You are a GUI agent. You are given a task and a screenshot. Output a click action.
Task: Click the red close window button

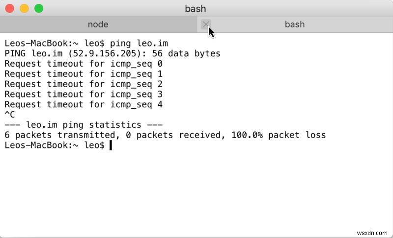10,8
